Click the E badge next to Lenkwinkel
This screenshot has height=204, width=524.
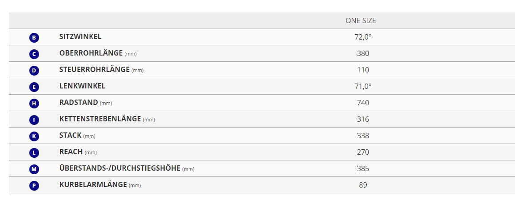[34, 87]
